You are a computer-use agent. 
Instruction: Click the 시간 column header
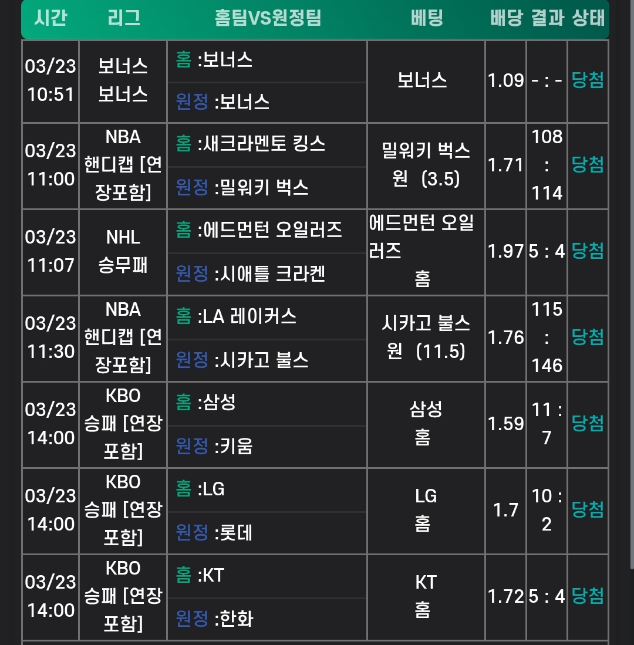click(50, 18)
